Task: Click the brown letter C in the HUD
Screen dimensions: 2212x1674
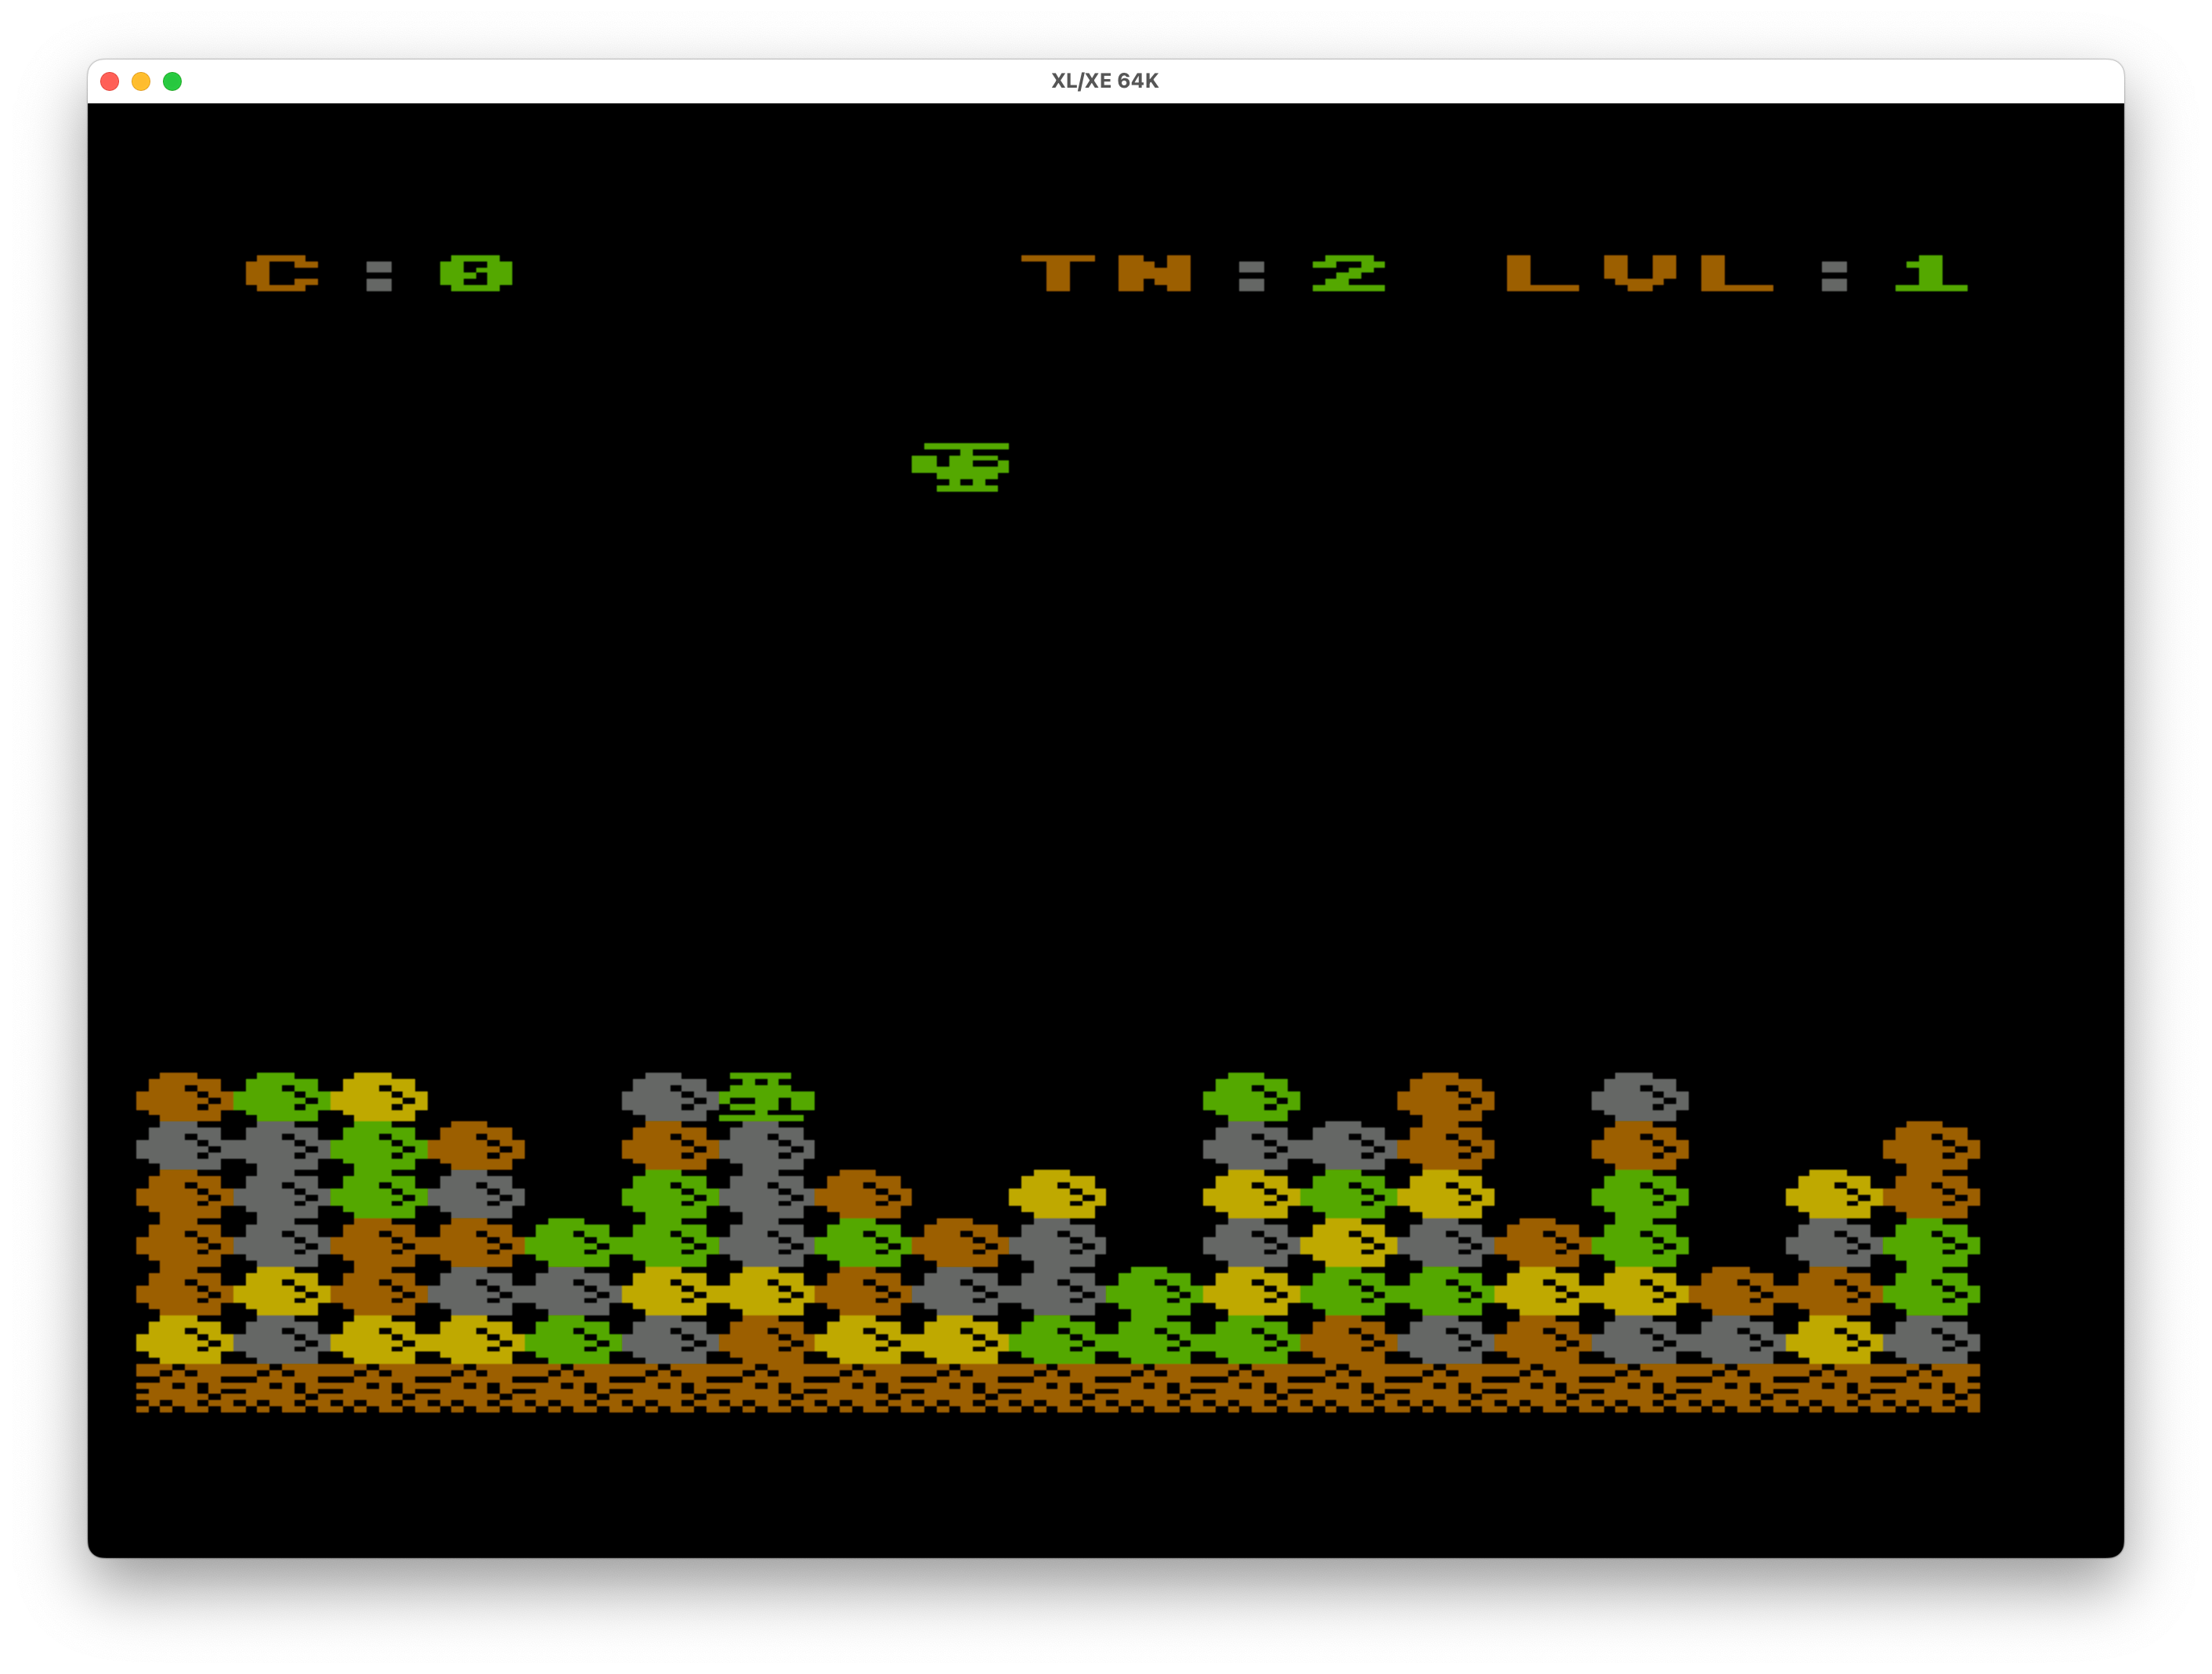Action: click(x=282, y=272)
